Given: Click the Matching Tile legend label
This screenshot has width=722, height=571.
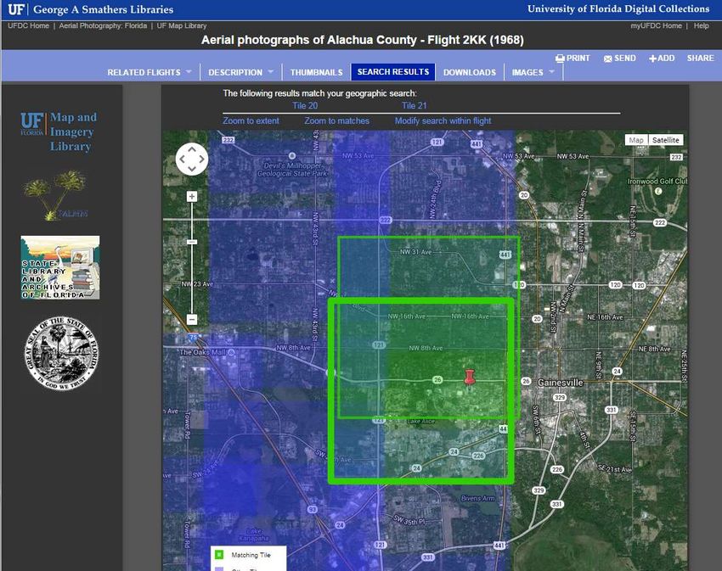Looking at the screenshot, I should click(251, 555).
